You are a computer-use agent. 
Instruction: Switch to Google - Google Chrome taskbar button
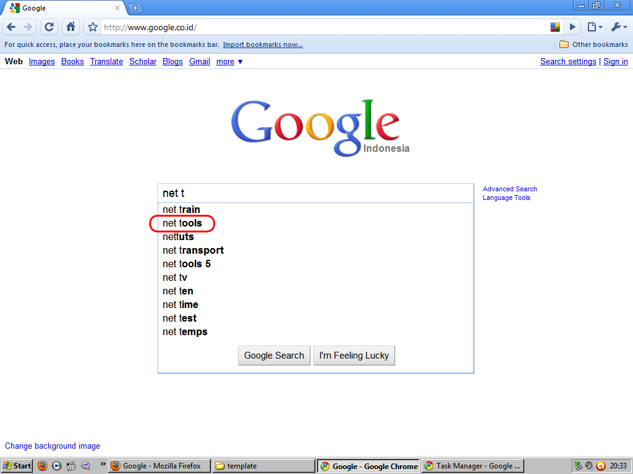368,467
